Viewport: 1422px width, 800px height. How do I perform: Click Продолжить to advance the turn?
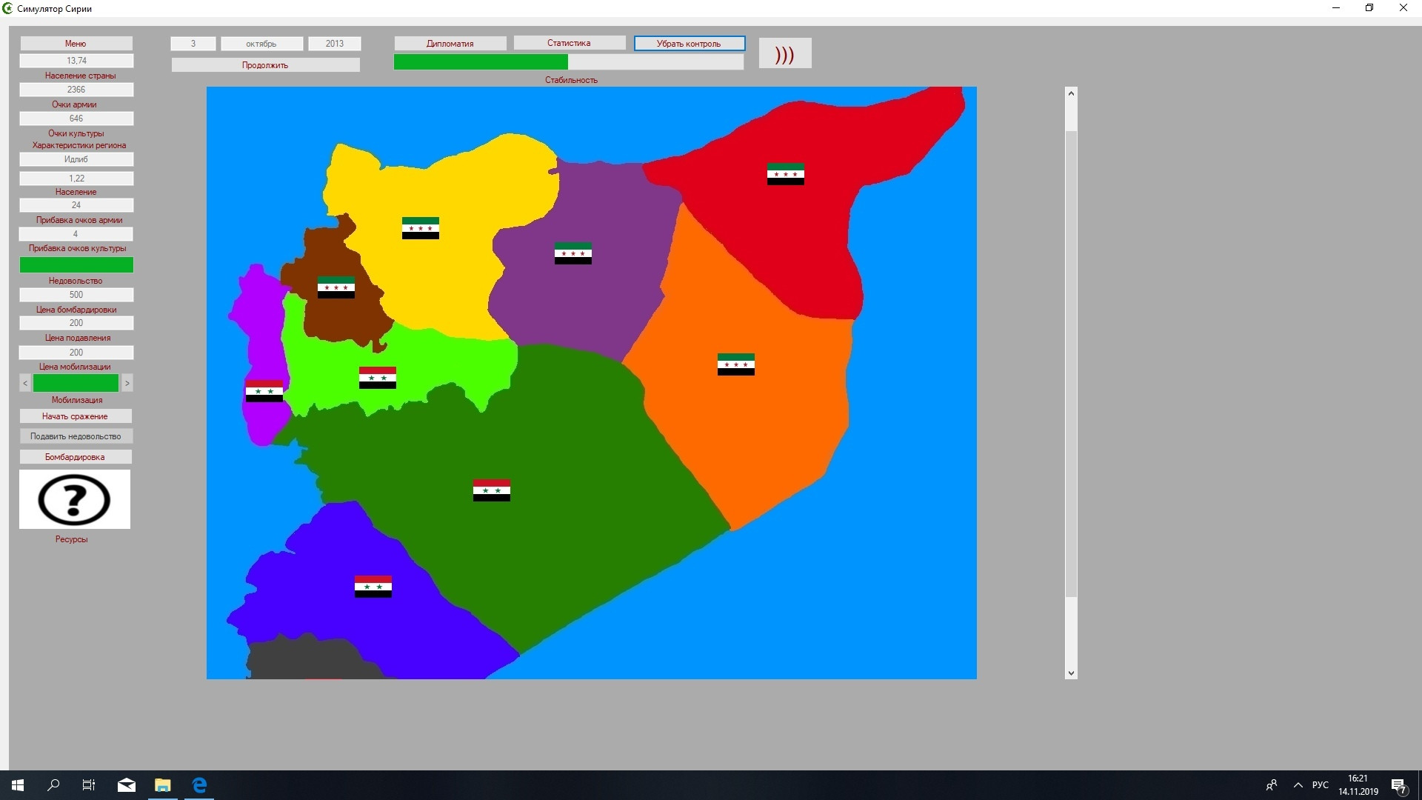(x=266, y=65)
